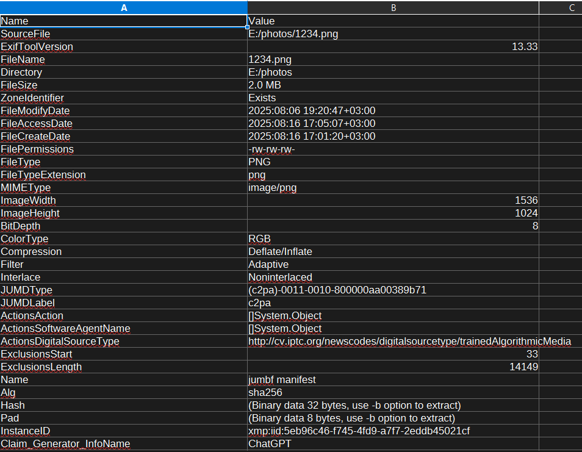Select the ZoneIdentifier label cell

tap(32, 98)
